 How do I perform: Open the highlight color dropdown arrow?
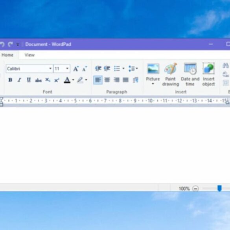pos(86,80)
